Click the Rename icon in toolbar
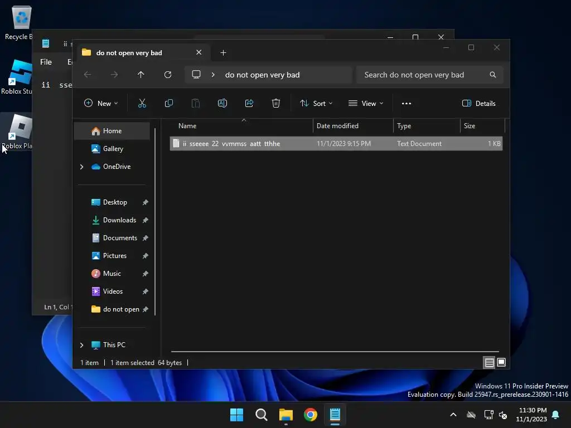The image size is (571, 428). (222, 103)
